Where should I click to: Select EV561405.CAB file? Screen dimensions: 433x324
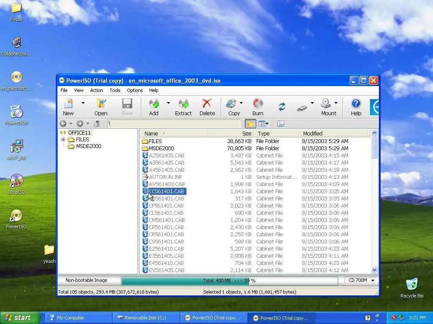[166, 270]
